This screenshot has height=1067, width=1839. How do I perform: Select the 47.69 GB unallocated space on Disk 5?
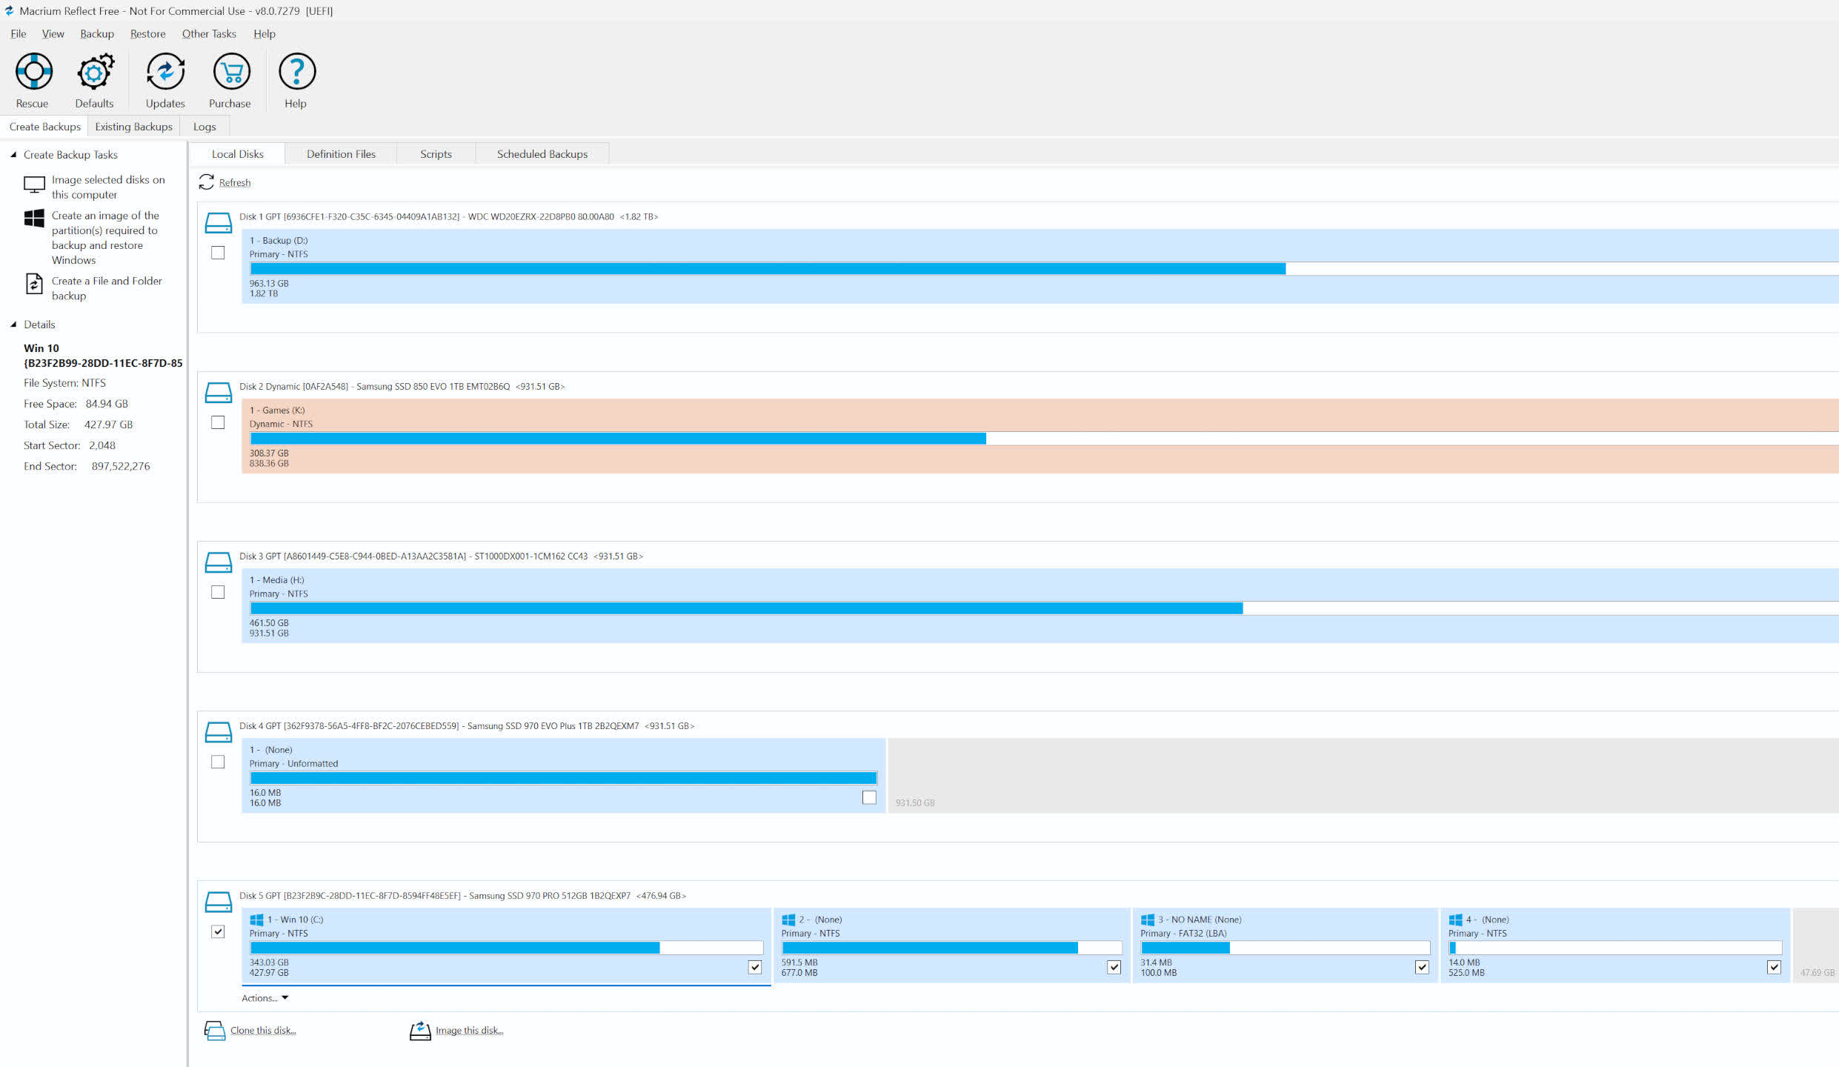pos(1816,945)
